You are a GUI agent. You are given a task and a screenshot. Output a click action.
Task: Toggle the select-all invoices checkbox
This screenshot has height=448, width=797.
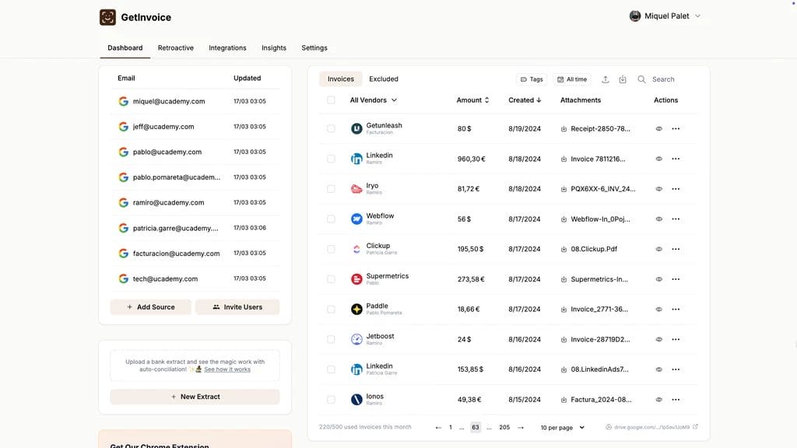(x=331, y=100)
